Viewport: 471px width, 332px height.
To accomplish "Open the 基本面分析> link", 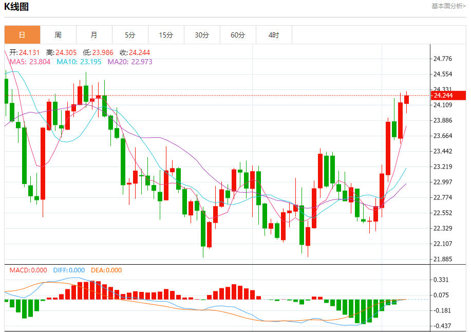I will 449,6.
